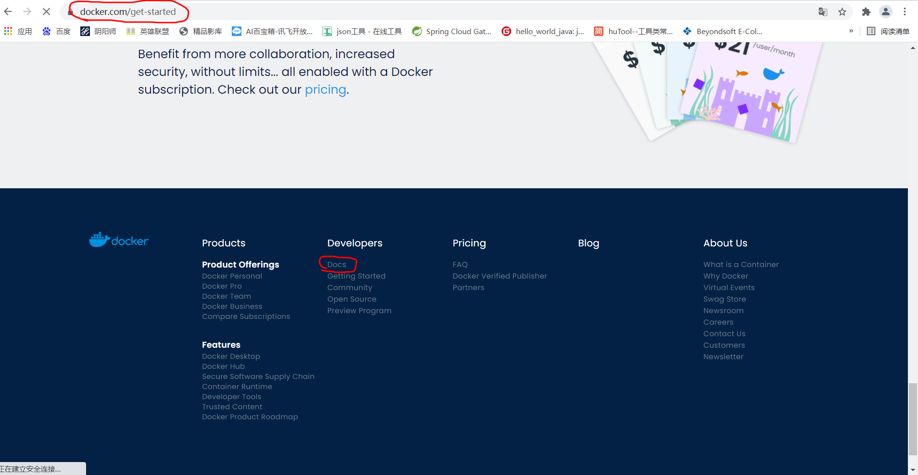Image resolution: width=918 pixels, height=475 pixels.
Task: Click the Docker logo in the footer
Action: tap(119, 240)
